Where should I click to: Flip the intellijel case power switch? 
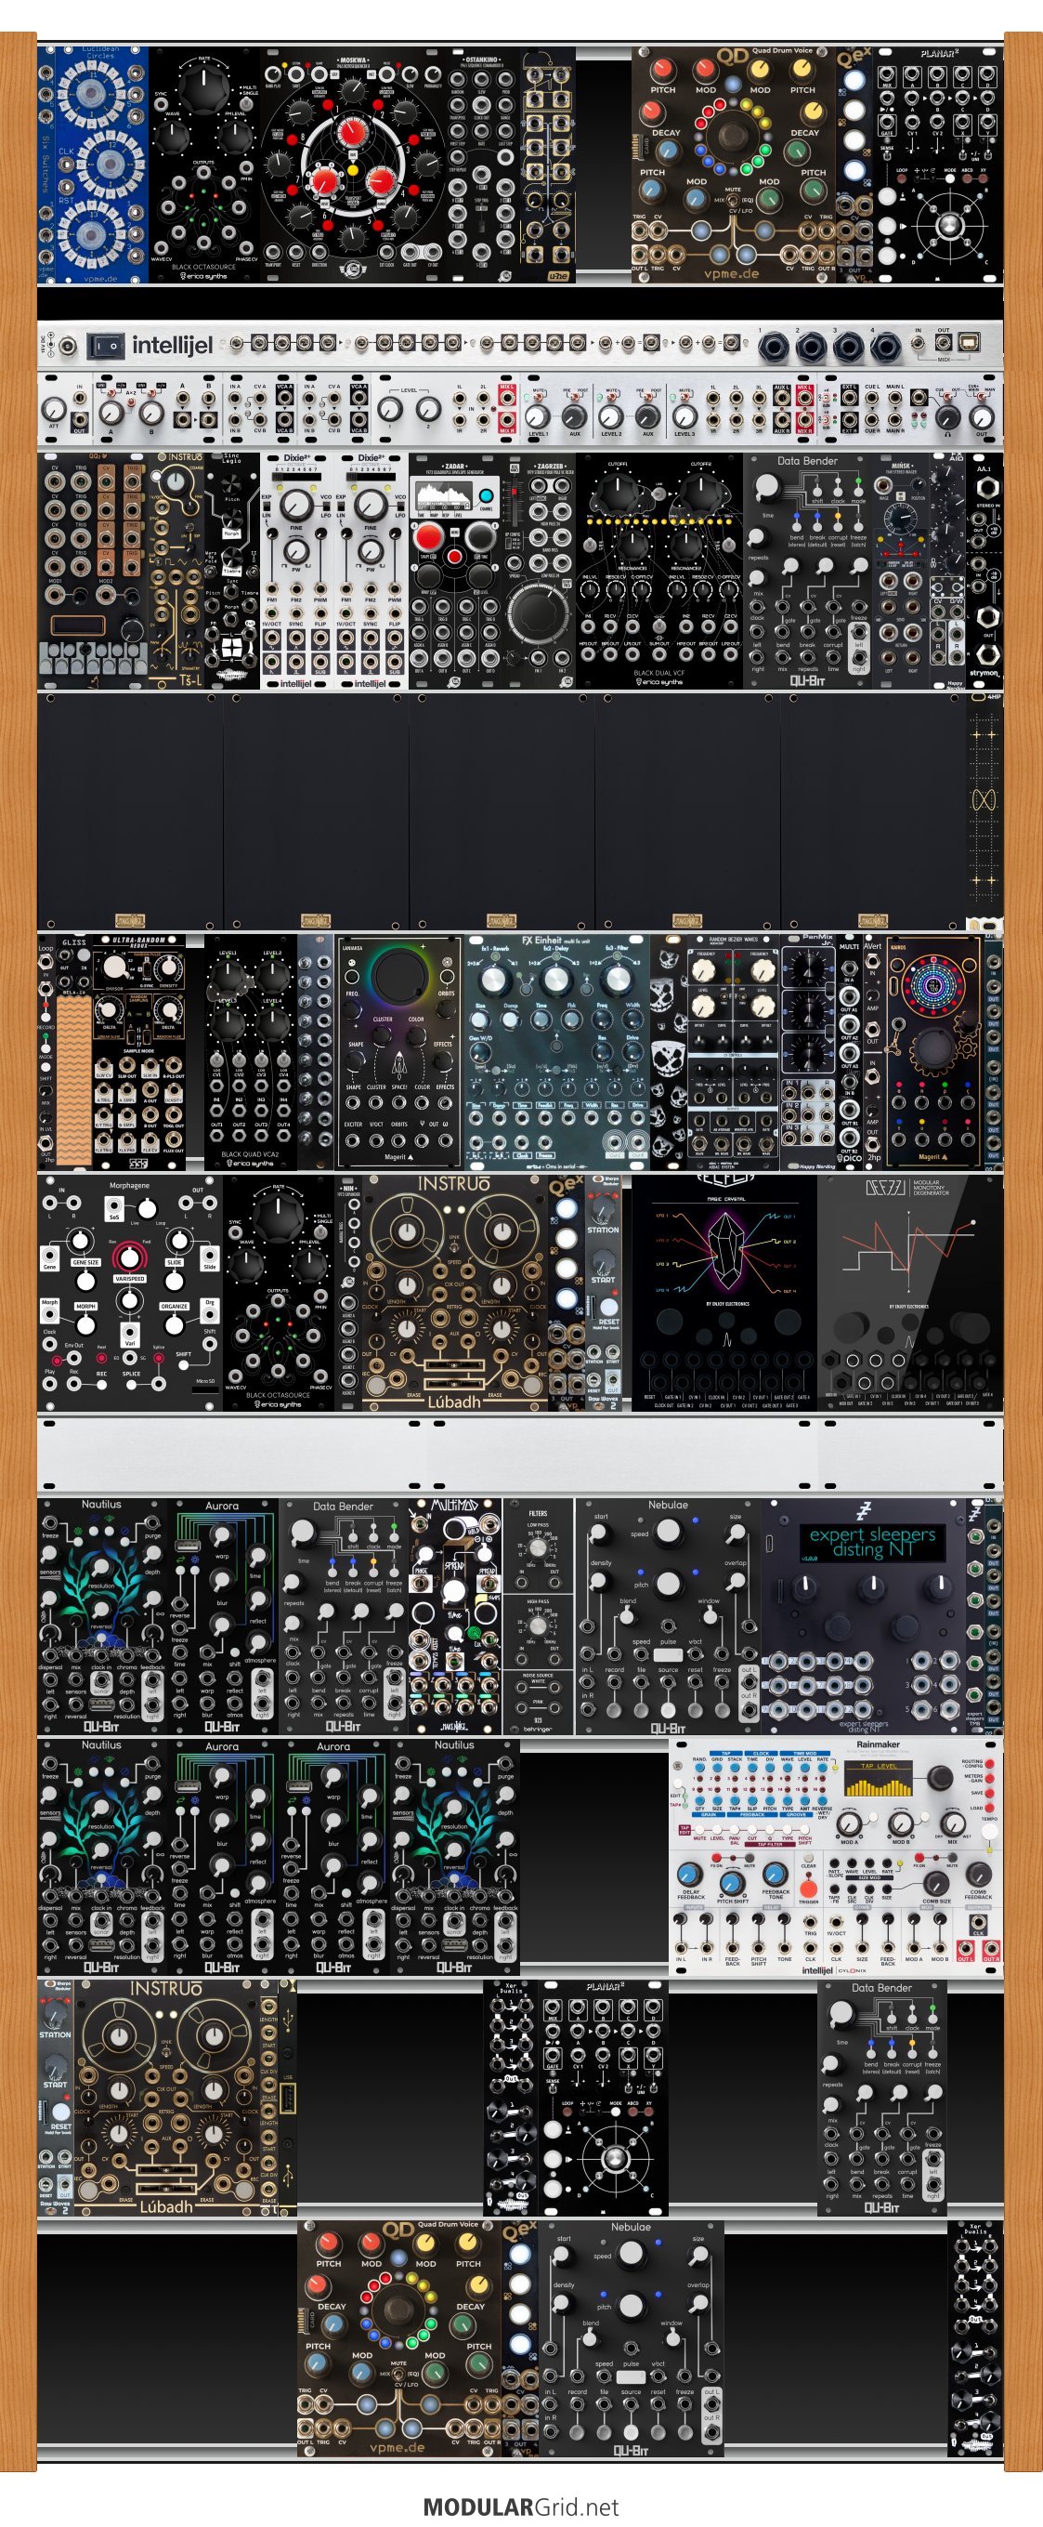[106, 346]
